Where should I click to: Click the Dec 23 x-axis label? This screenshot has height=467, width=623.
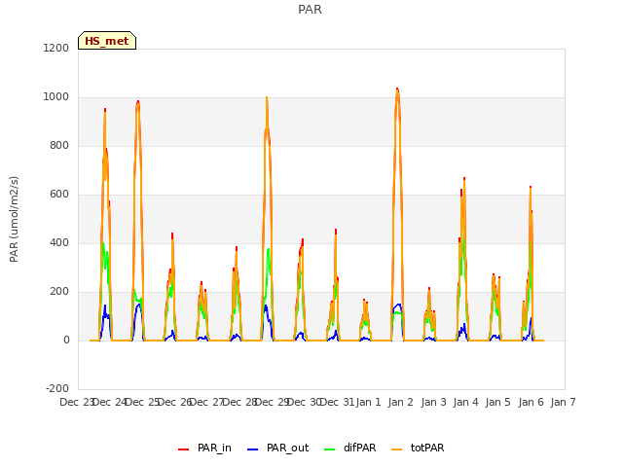(76, 402)
